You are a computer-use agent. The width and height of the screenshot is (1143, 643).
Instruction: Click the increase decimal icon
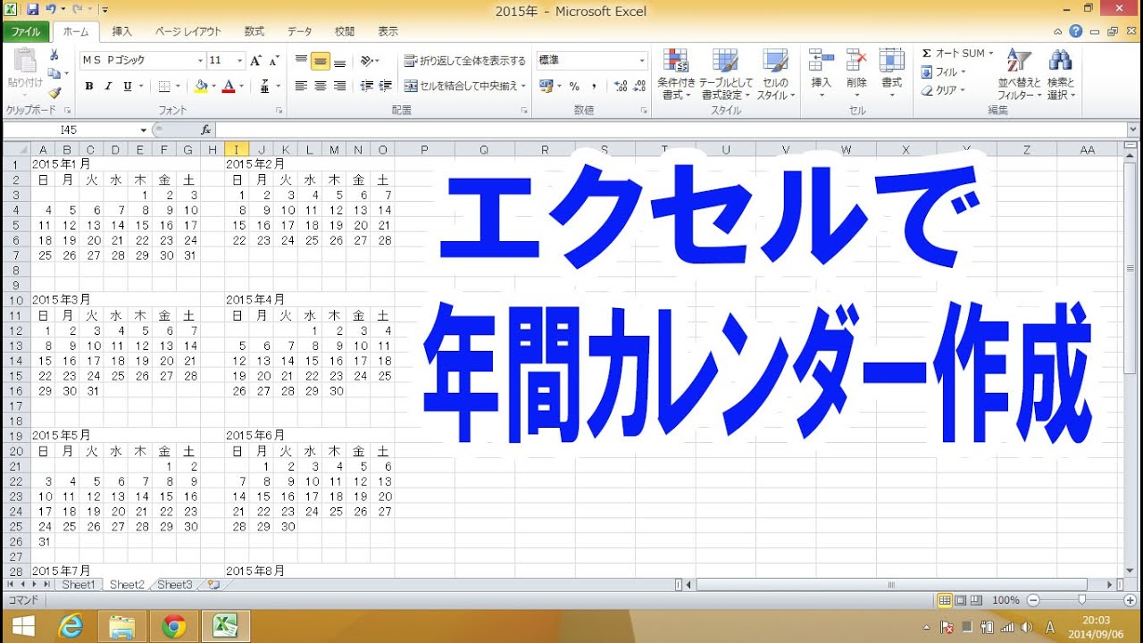tap(622, 87)
